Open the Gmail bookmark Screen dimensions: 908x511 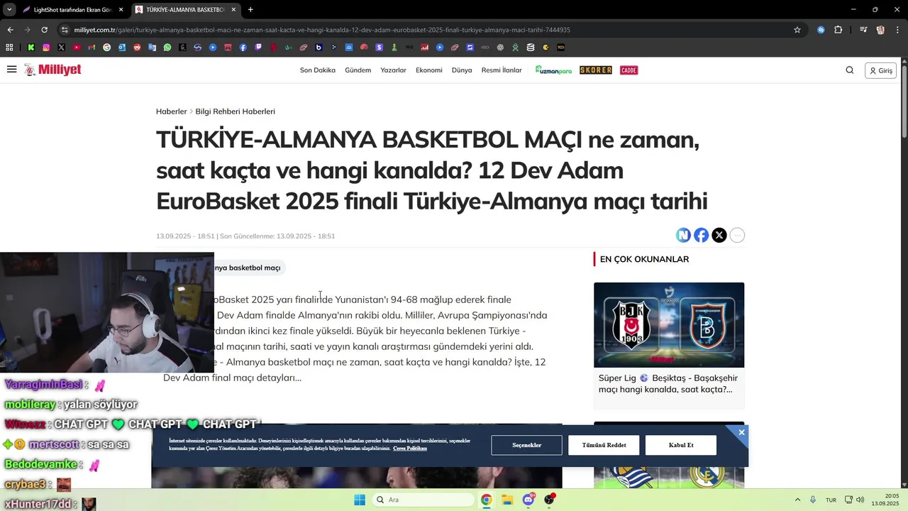pos(92,48)
